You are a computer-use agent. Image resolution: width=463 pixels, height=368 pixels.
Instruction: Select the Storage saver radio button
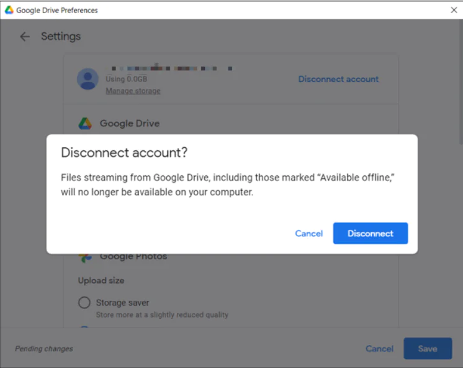coord(84,303)
